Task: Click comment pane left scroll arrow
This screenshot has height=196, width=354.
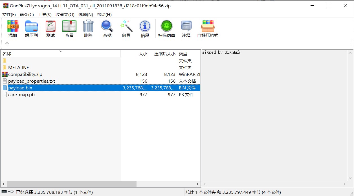Action: click(205, 184)
